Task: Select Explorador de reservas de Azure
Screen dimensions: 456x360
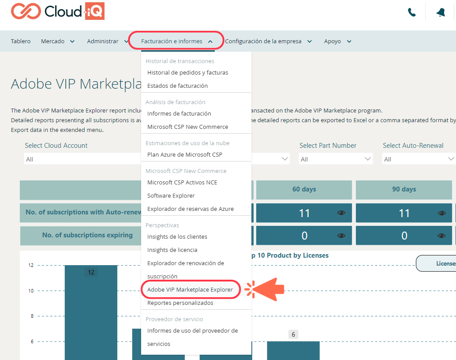Action: [x=191, y=209]
